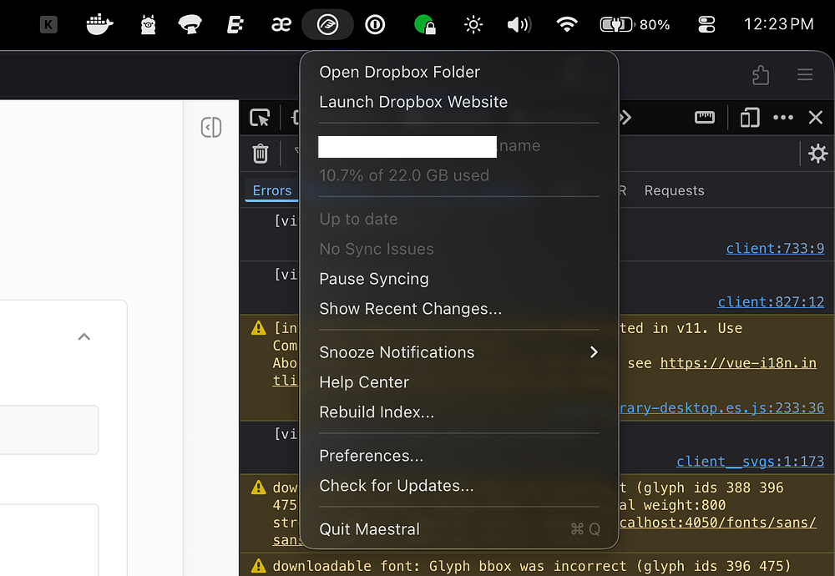Click the mushroom-shaped menu bar icon

(190, 24)
